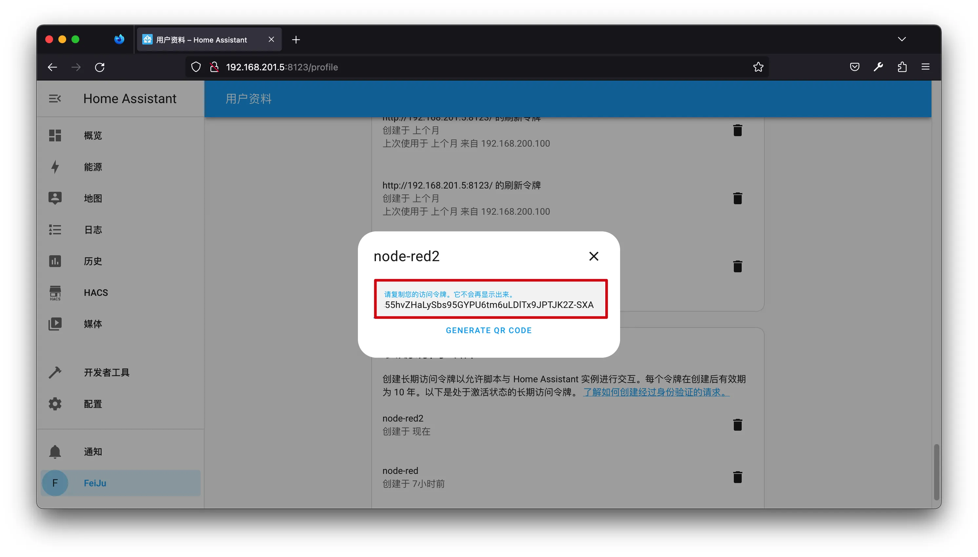The width and height of the screenshot is (978, 557).
Task: Close the node-red2 token dialog
Action: coord(594,256)
